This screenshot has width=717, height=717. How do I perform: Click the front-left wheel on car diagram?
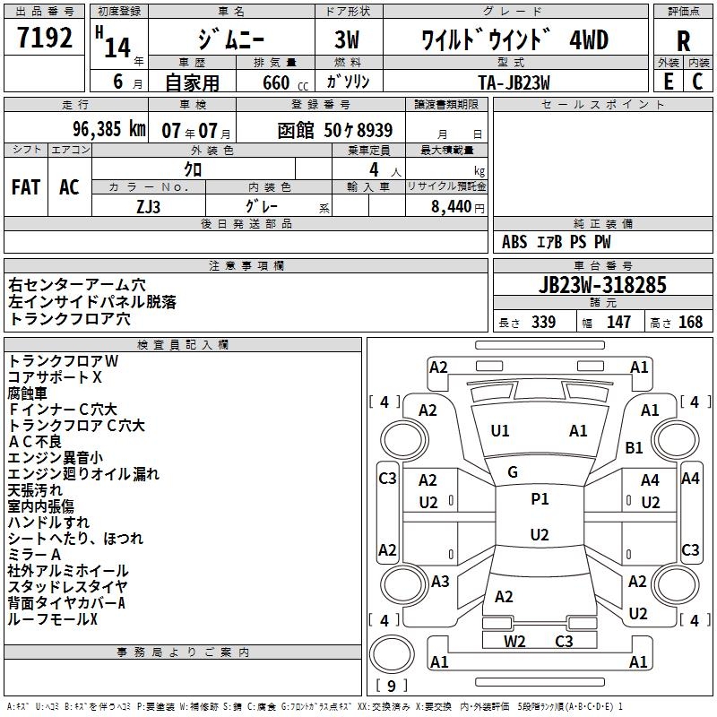[404, 440]
